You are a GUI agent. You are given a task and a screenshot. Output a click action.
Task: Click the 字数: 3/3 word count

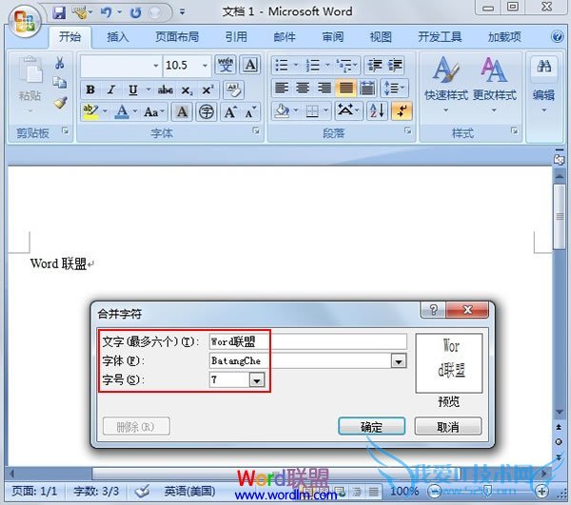96,492
